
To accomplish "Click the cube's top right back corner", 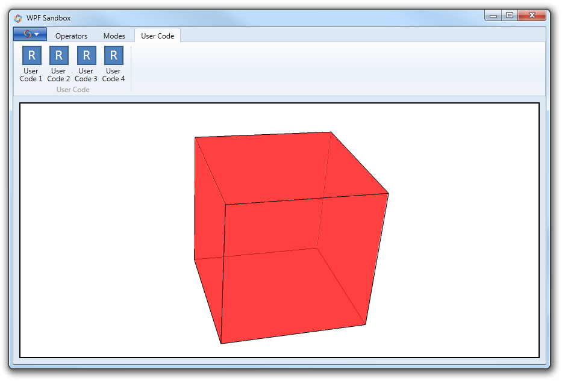I will [x=331, y=132].
